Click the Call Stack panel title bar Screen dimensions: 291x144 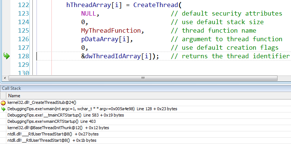[x=145, y=88]
